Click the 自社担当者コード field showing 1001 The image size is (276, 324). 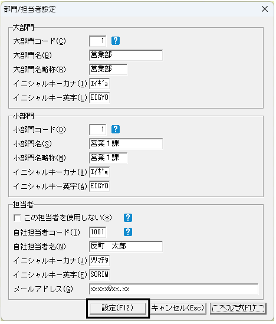98,232
